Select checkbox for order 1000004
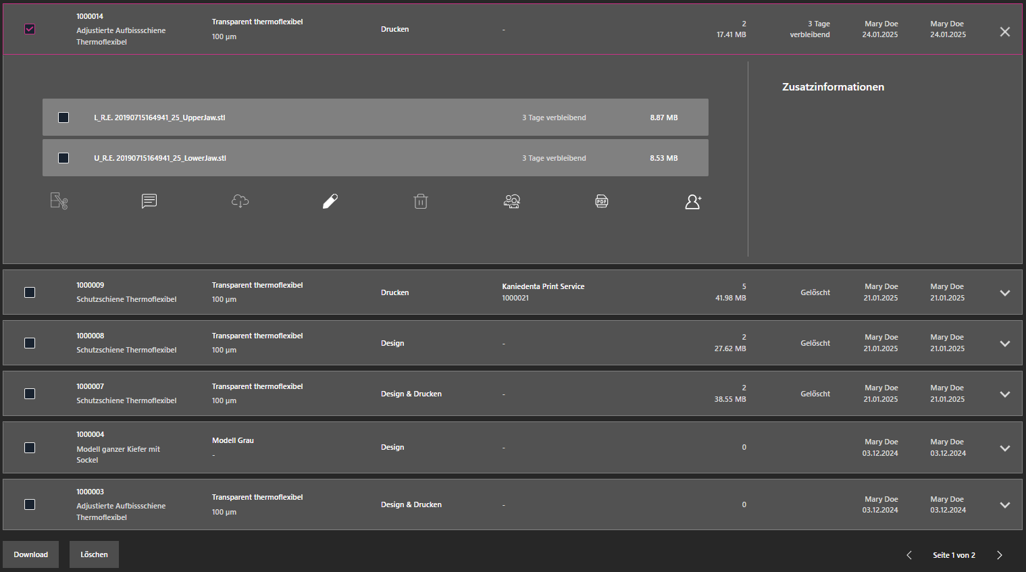 click(30, 448)
